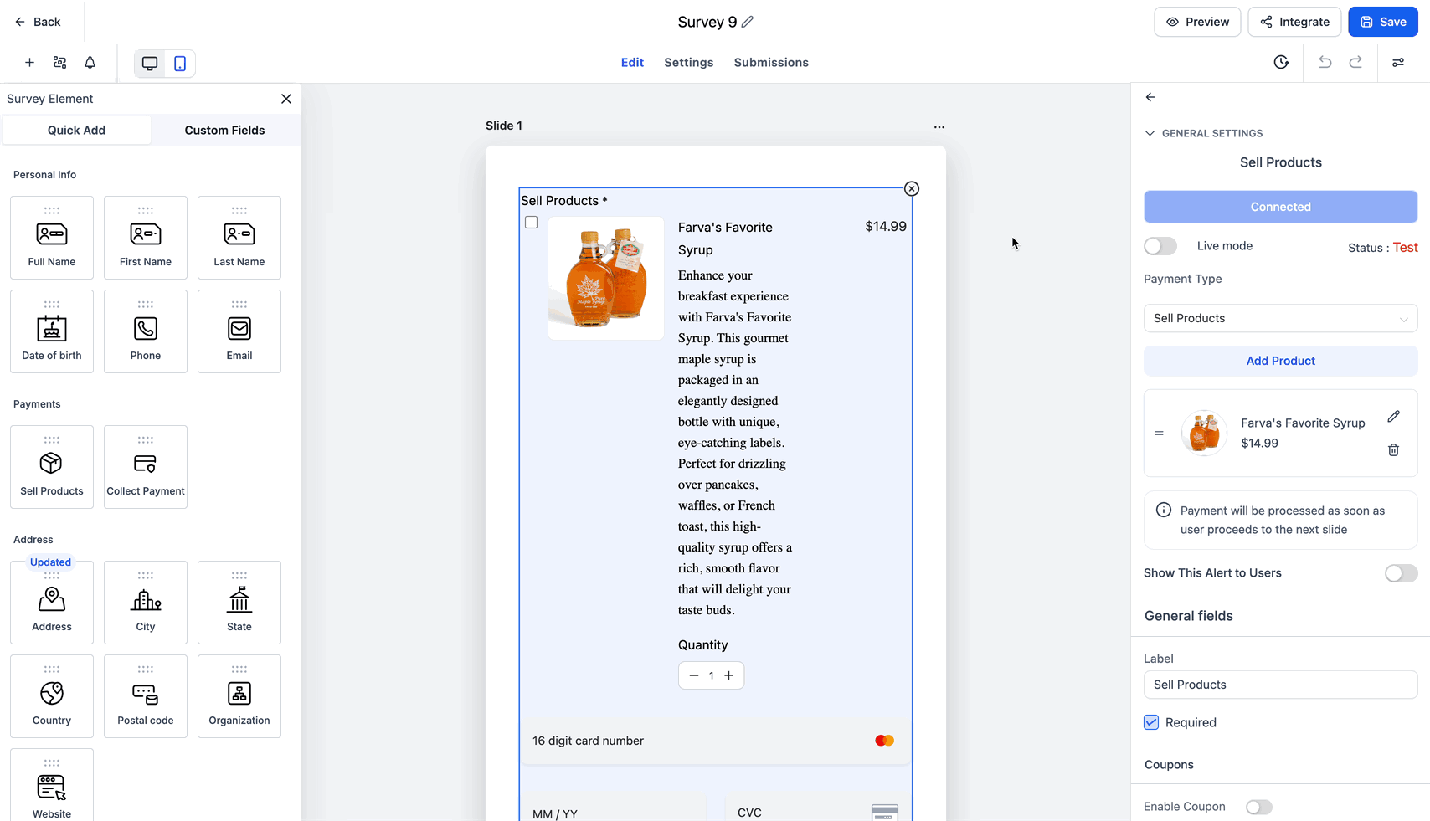Toggle Enable Coupon switch
The image size is (1430, 821).
pos(1258,807)
